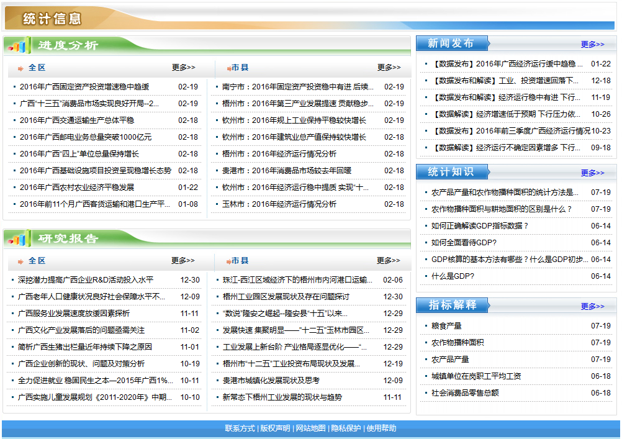Image resolution: width=622 pixels, height=439 pixels.
Task: Click the bar chart icon beside 进度分析
Action: click(19, 46)
